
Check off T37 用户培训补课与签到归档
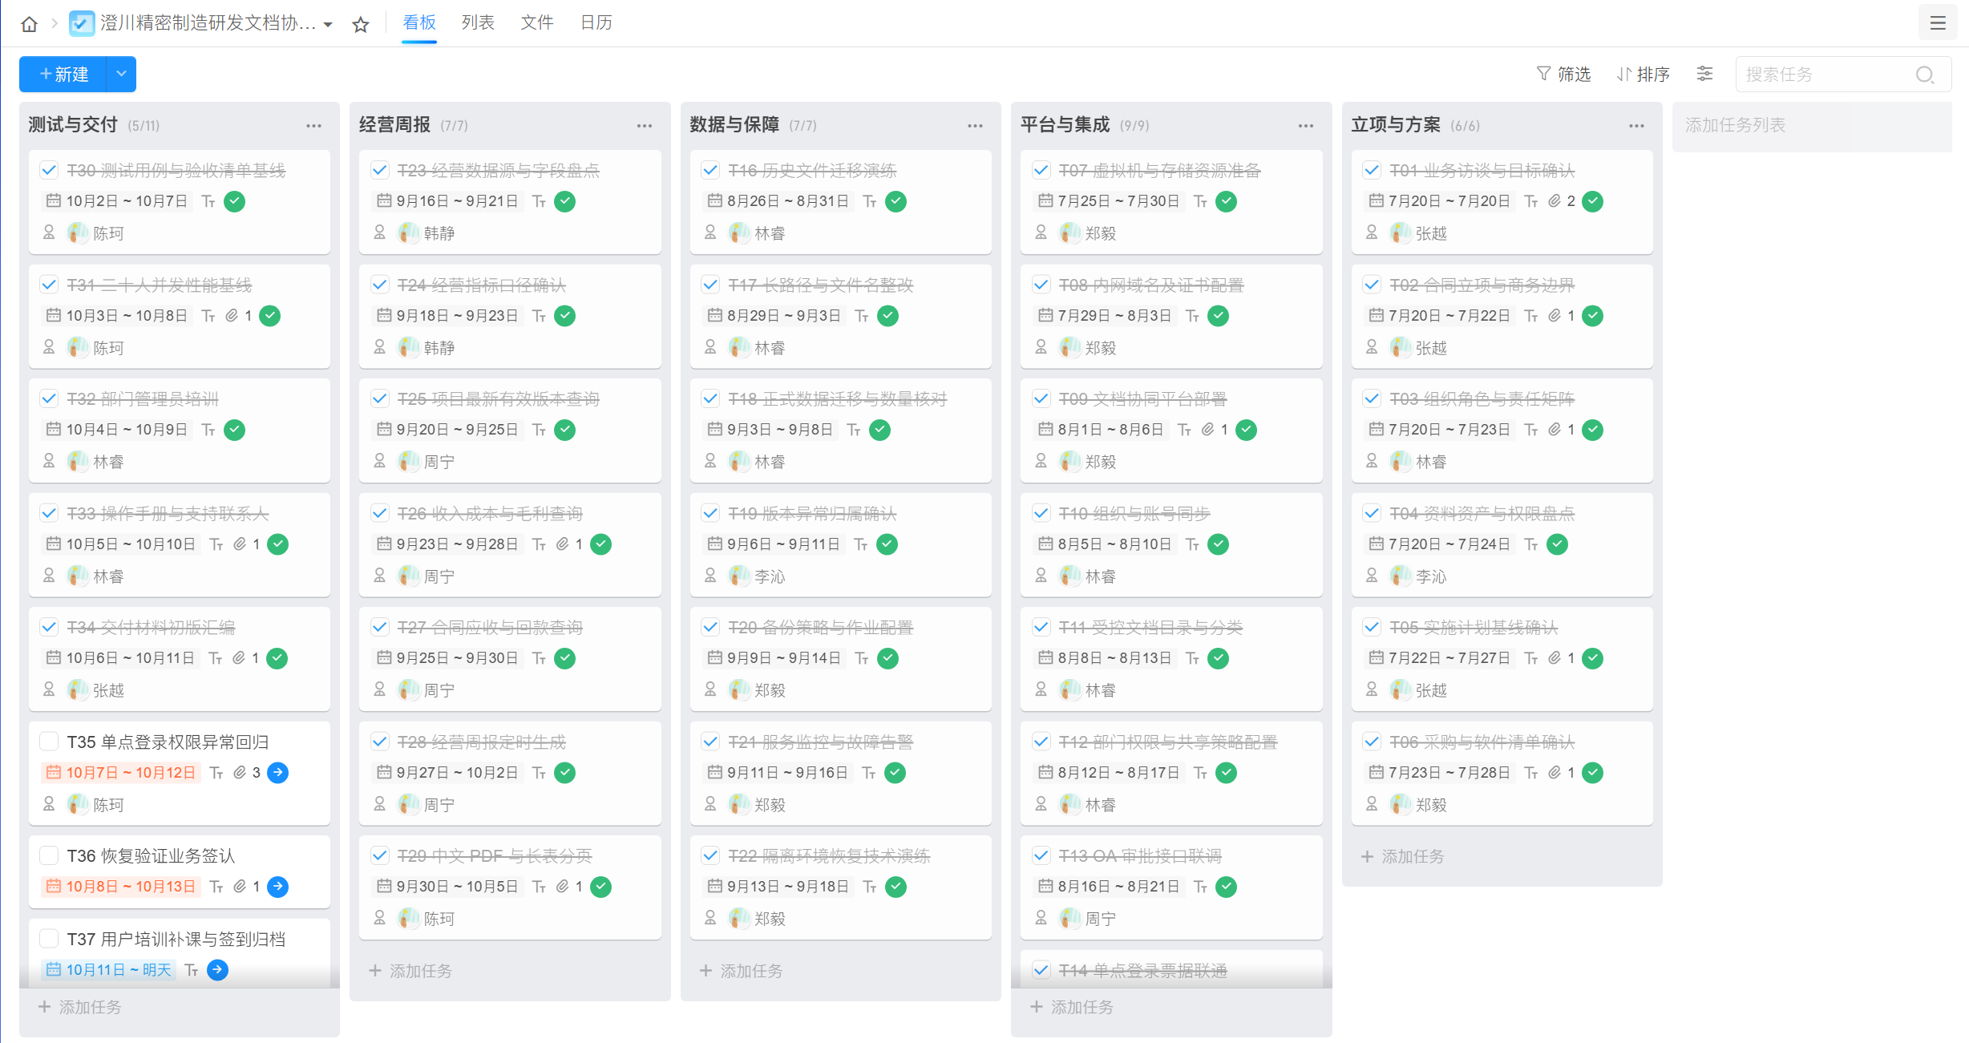click(x=49, y=939)
